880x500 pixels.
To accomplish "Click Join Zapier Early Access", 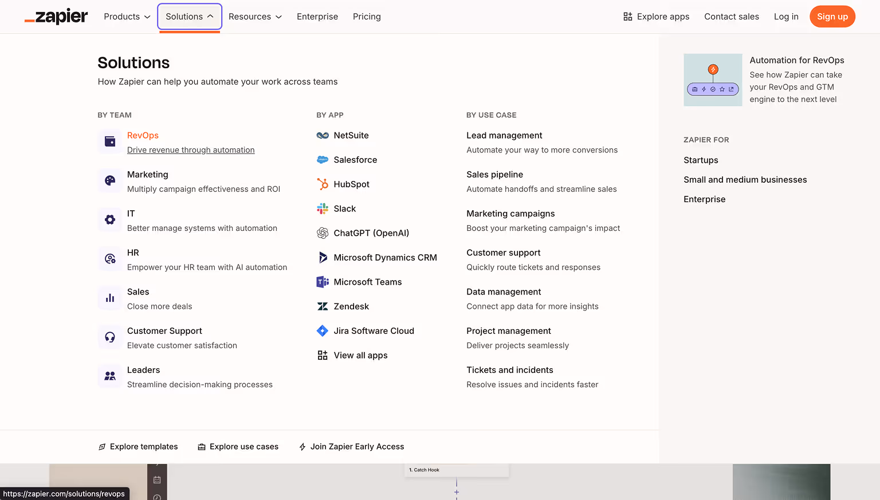I will click(351, 447).
